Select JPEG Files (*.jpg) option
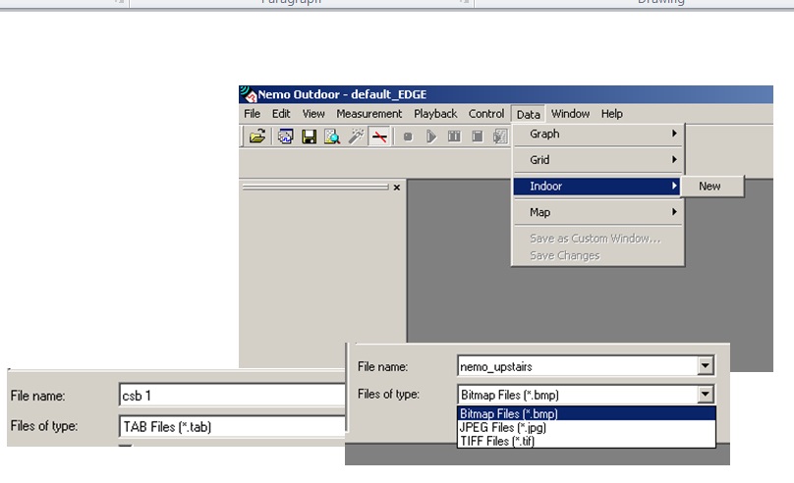Screen dimensions: 794x483 pyautogui.click(x=587, y=427)
